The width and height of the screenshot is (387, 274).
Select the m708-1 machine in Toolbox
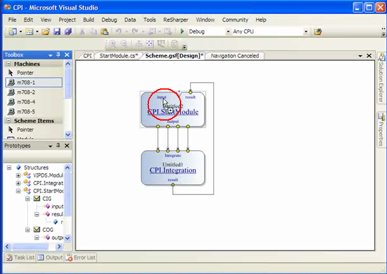coord(33,83)
